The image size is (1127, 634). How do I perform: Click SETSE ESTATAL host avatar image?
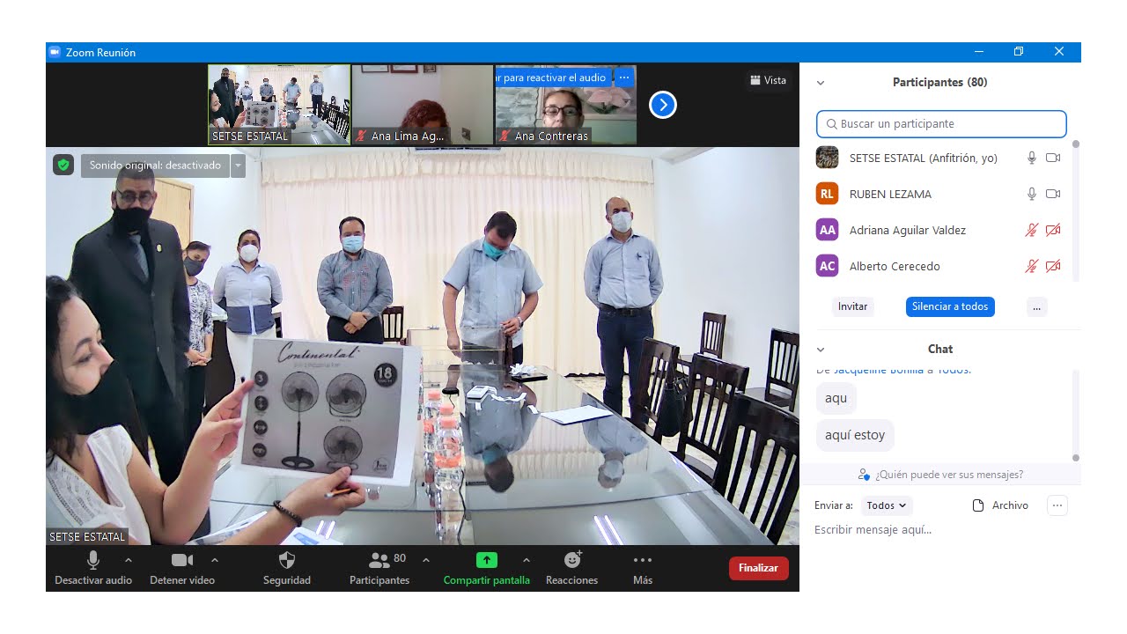point(827,158)
